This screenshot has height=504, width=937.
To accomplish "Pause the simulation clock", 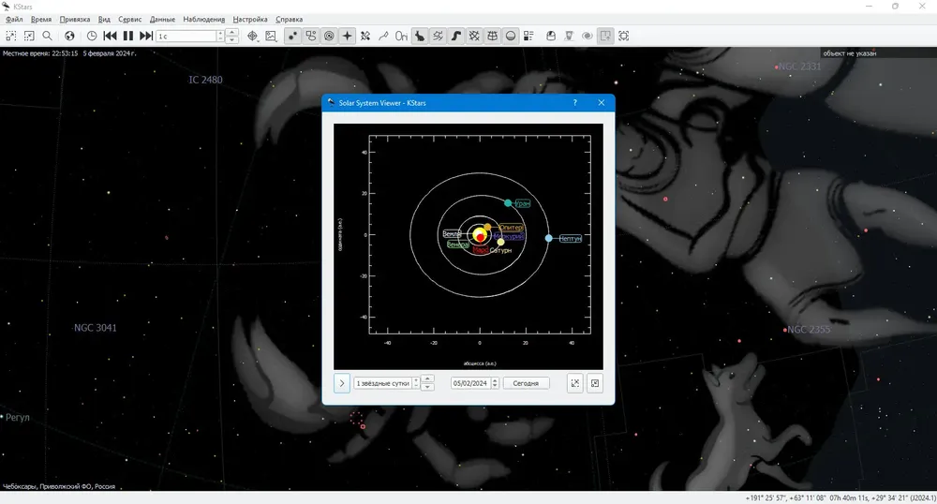I will tap(127, 36).
